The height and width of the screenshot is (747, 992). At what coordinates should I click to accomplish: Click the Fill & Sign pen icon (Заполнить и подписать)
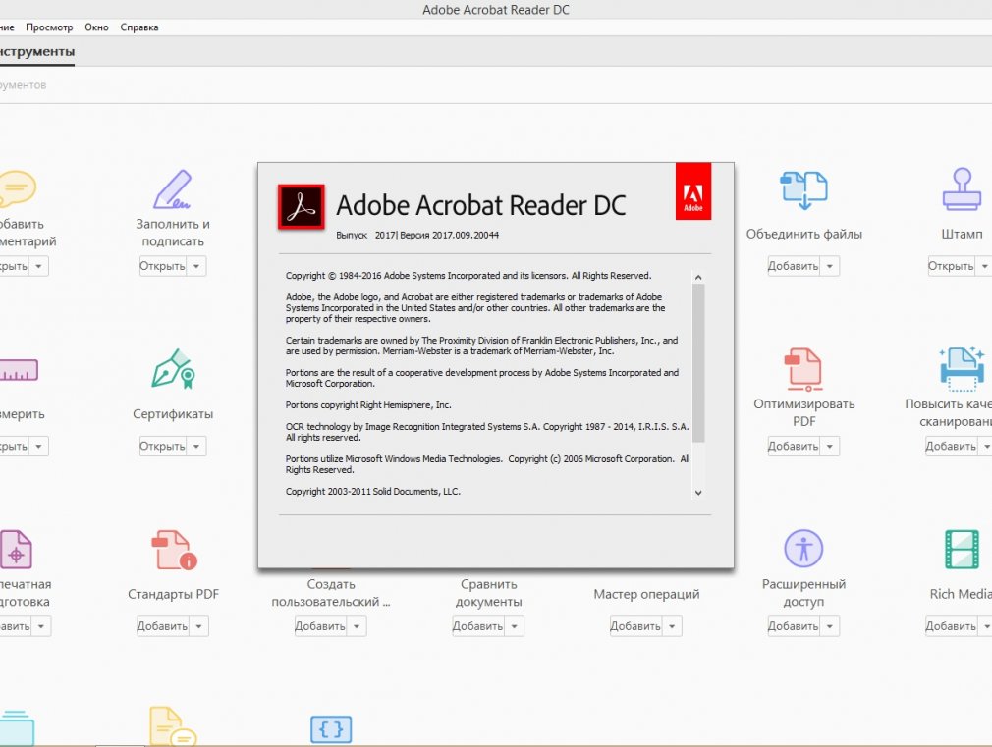[172, 188]
